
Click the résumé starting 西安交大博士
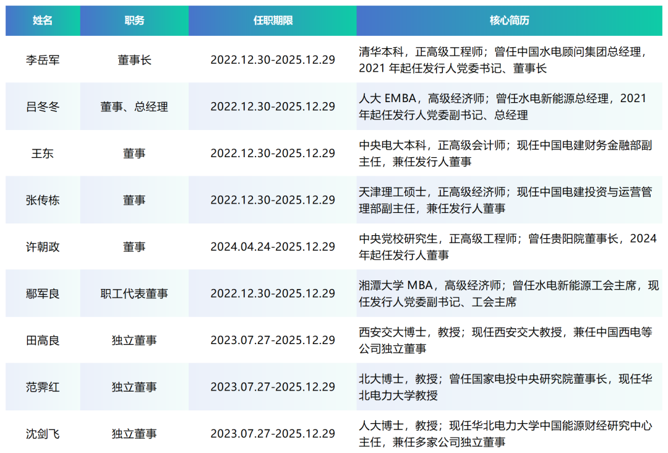[x=506, y=340]
